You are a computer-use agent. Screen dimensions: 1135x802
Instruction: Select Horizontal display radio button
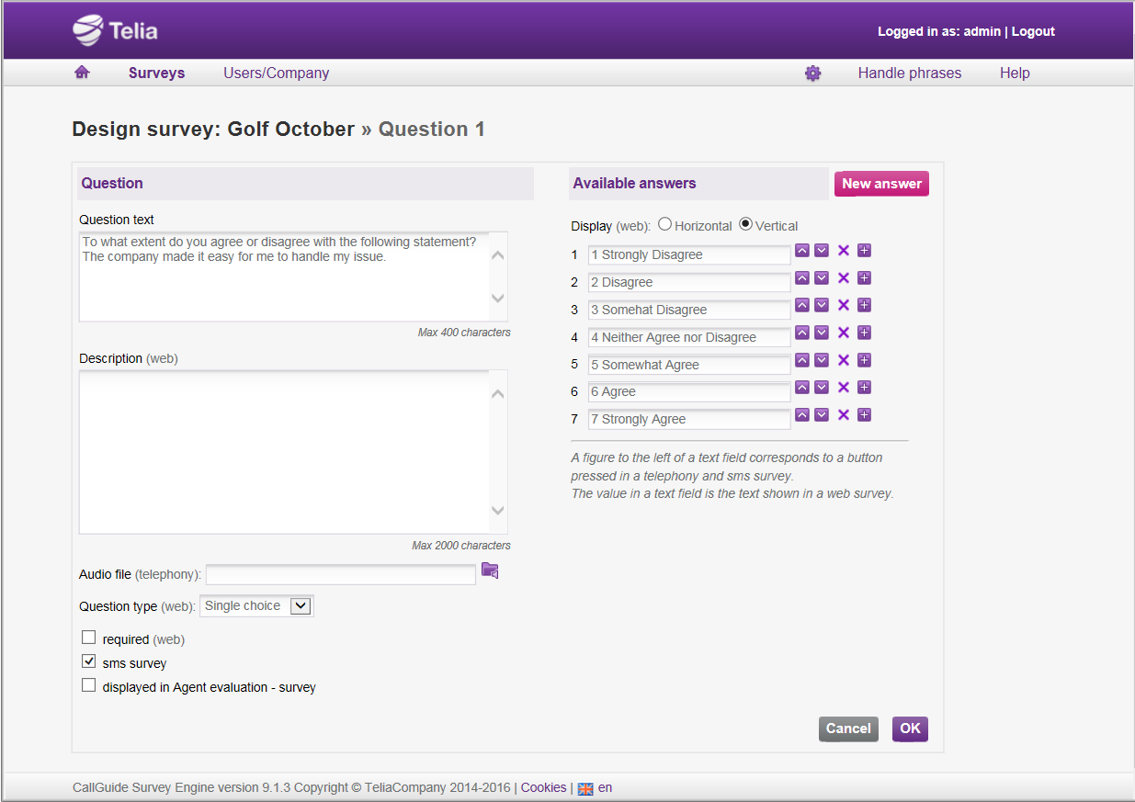665,224
